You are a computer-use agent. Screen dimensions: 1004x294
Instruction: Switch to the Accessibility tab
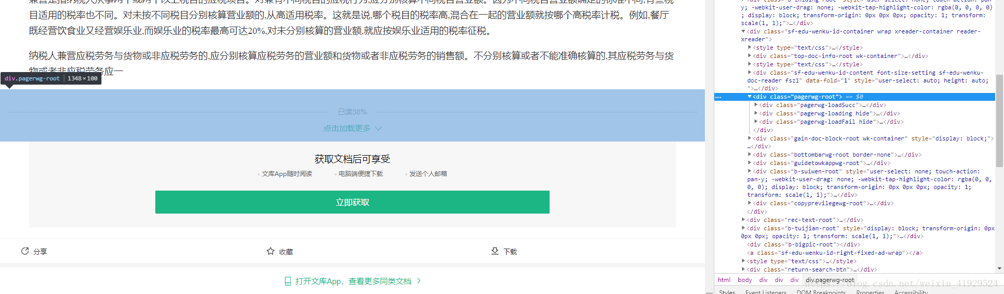point(911,291)
